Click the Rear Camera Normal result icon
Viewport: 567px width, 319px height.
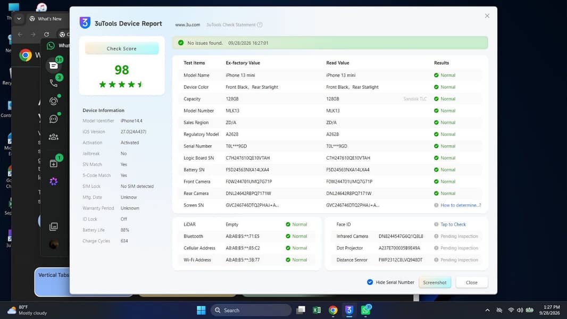point(436,194)
